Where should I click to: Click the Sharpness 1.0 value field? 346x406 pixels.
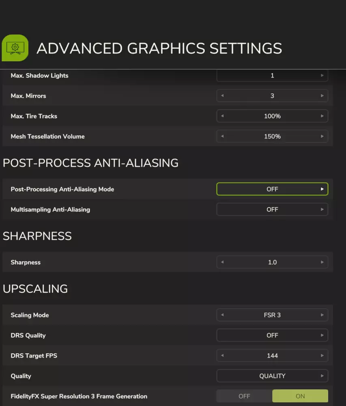272,262
